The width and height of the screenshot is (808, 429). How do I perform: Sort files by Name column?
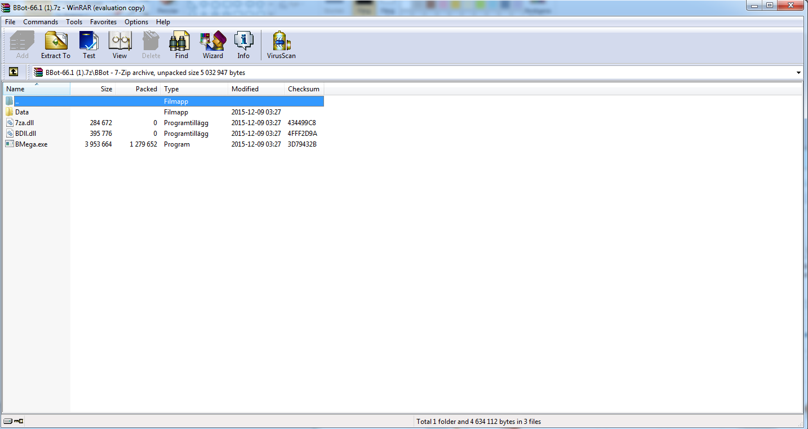click(x=16, y=89)
